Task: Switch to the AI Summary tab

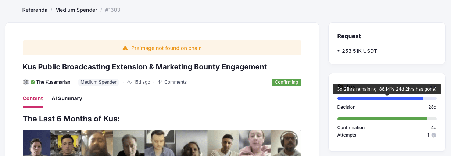Action: coord(67,98)
